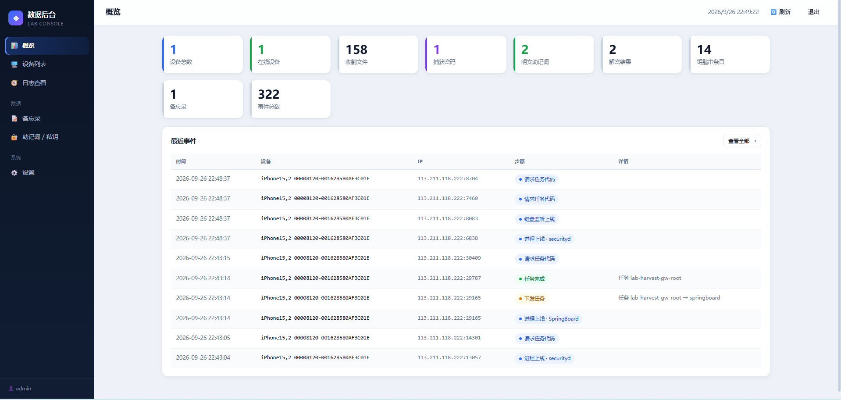Click the refresh icon next to 刷新
This screenshot has height=400, width=841.
pos(773,12)
